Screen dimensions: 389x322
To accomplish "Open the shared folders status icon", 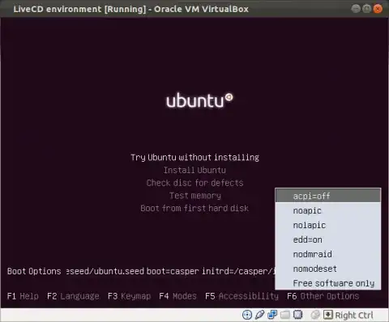I will click(x=285, y=315).
